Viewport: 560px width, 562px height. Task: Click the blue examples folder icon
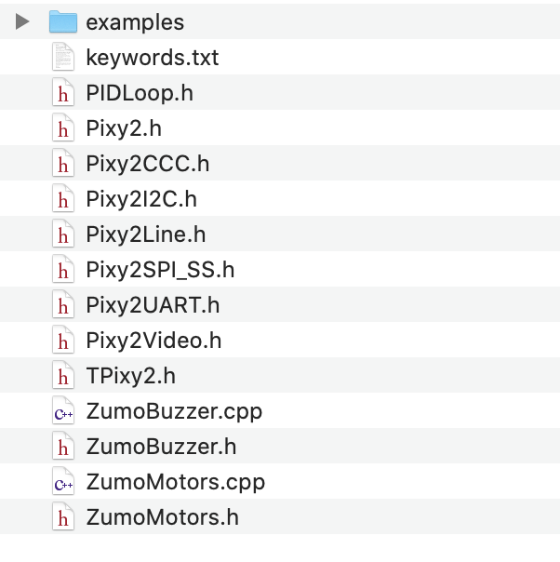[x=62, y=22]
